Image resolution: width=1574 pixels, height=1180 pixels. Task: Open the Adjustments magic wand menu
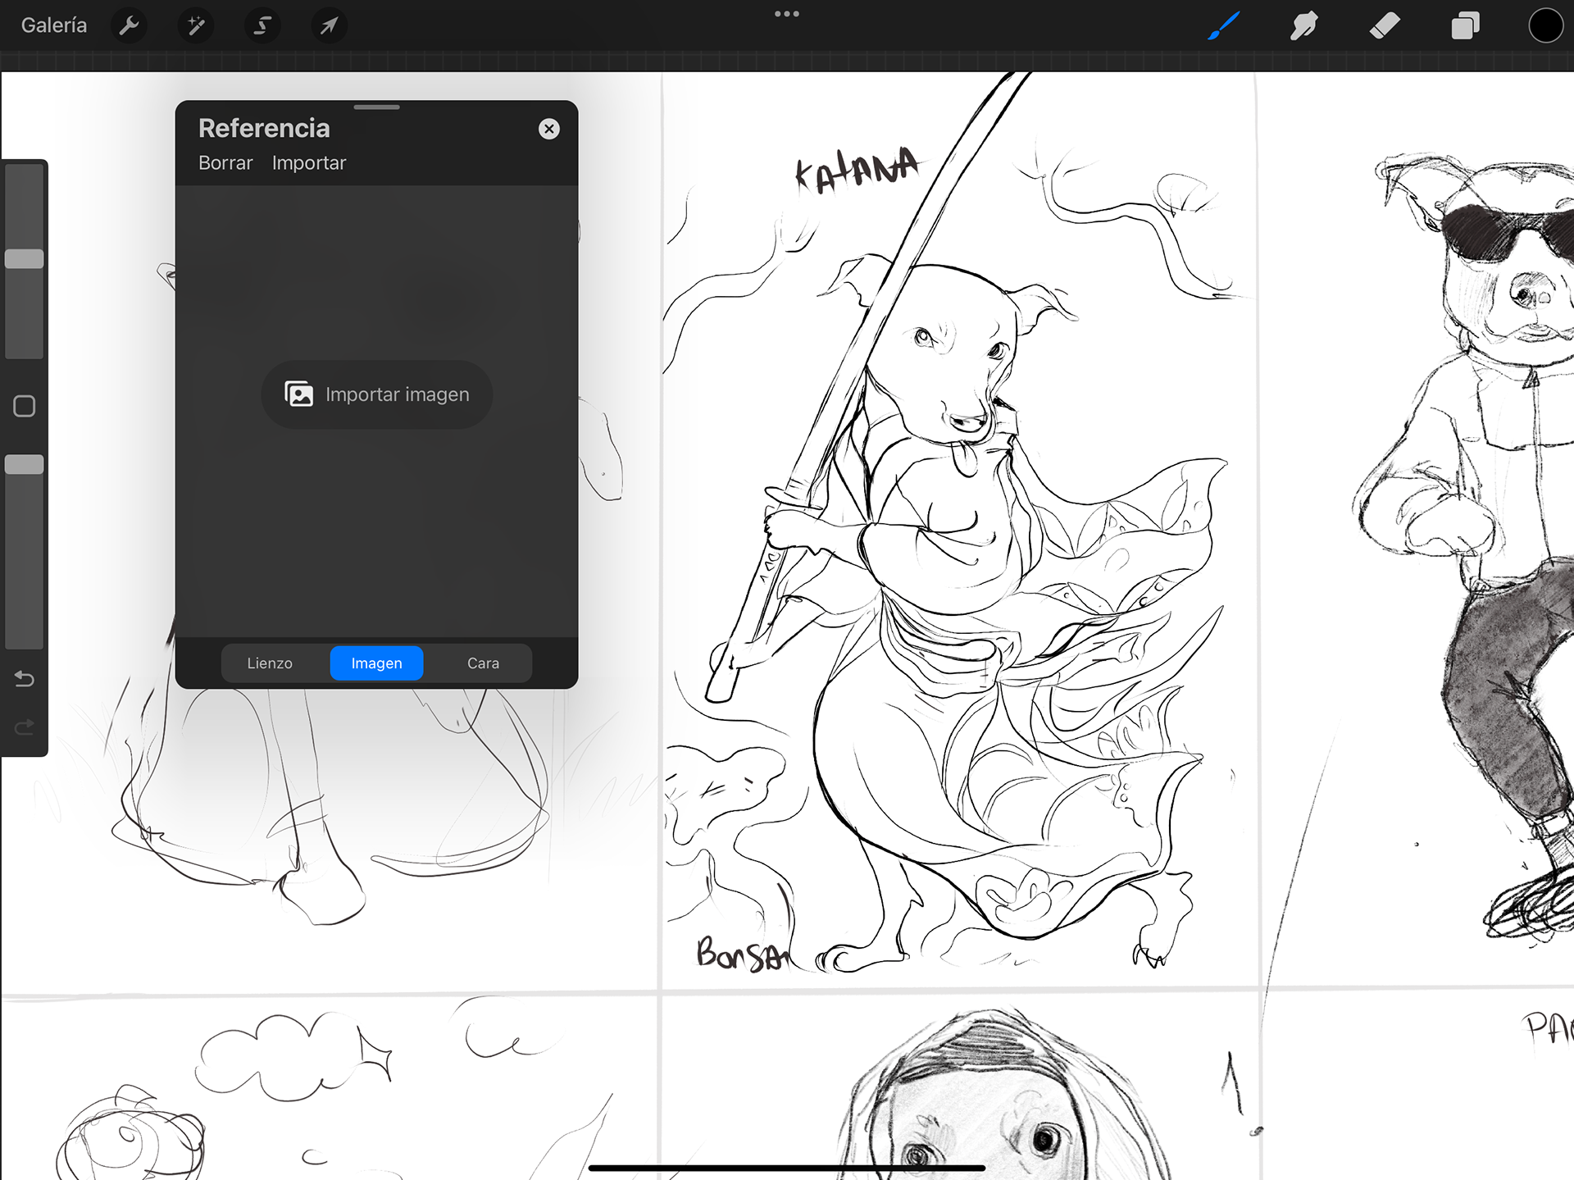[195, 25]
